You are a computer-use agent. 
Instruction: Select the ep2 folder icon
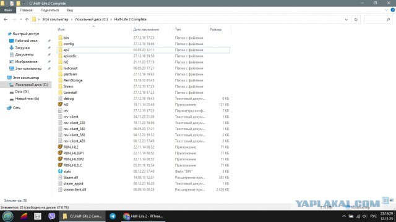60,50
